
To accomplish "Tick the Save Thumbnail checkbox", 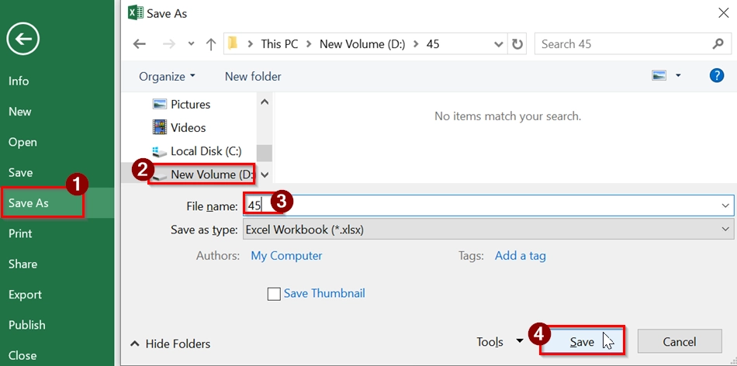I will tap(274, 294).
